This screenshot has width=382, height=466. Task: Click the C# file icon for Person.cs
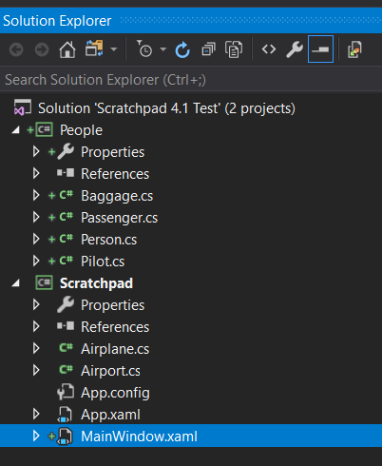click(67, 239)
